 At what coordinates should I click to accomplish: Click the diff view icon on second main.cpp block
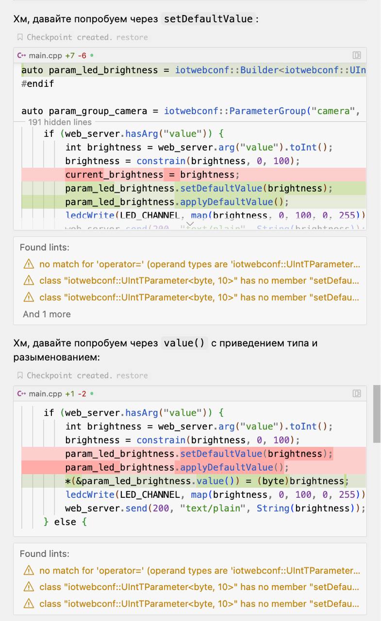[x=357, y=393]
